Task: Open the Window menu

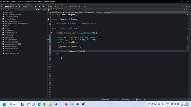Action: click(55, 4)
